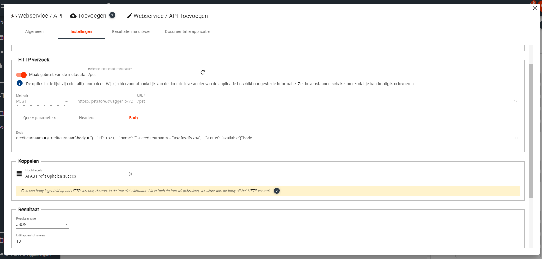Image resolution: width=542 pixels, height=259 pixels.
Task: Click the refresh icon beside metadata locations
Action: point(203,73)
